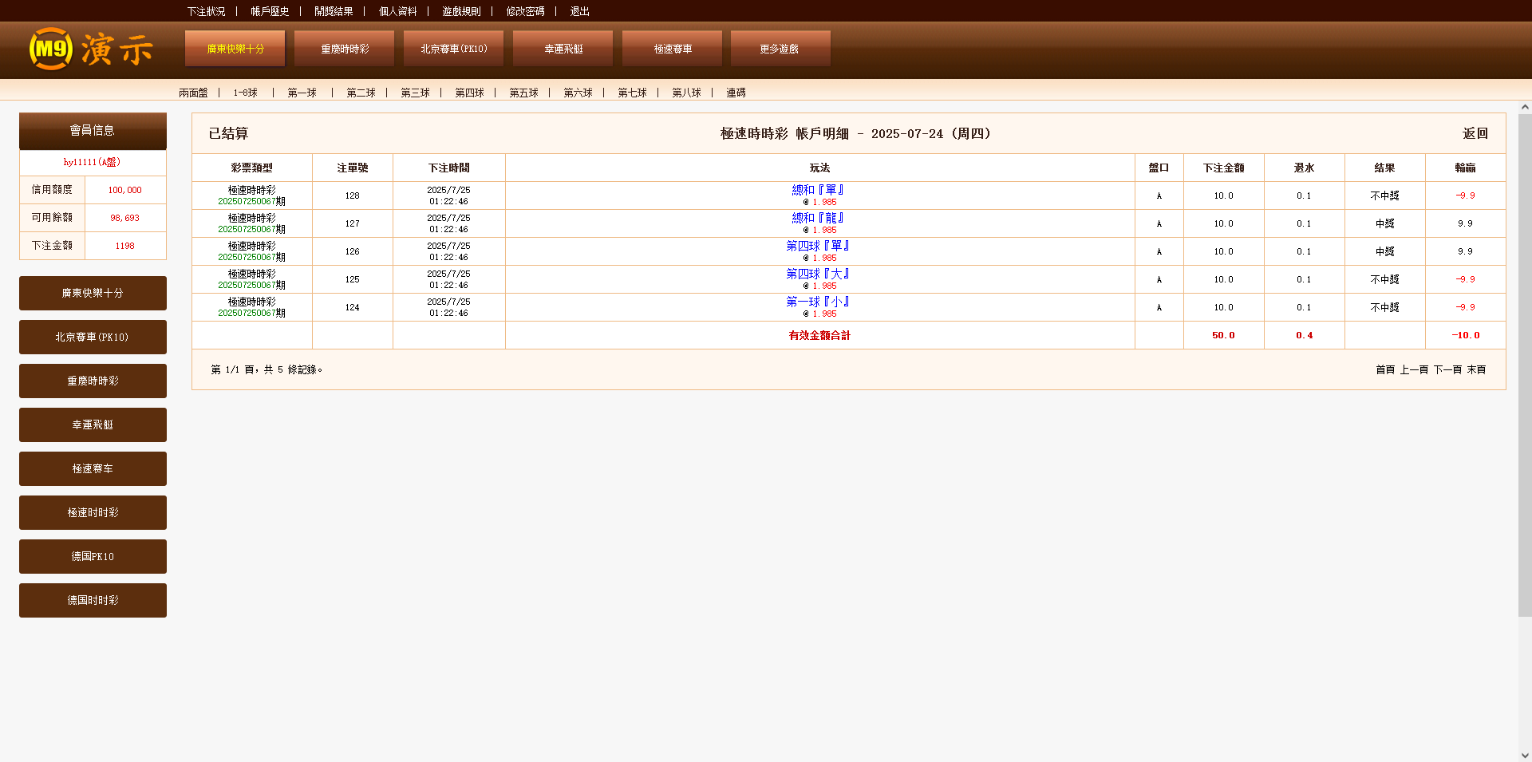Screen dimensions: 1532x762
Task: Select the 重慶時時彩 game tab
Action: pos(344,49)
